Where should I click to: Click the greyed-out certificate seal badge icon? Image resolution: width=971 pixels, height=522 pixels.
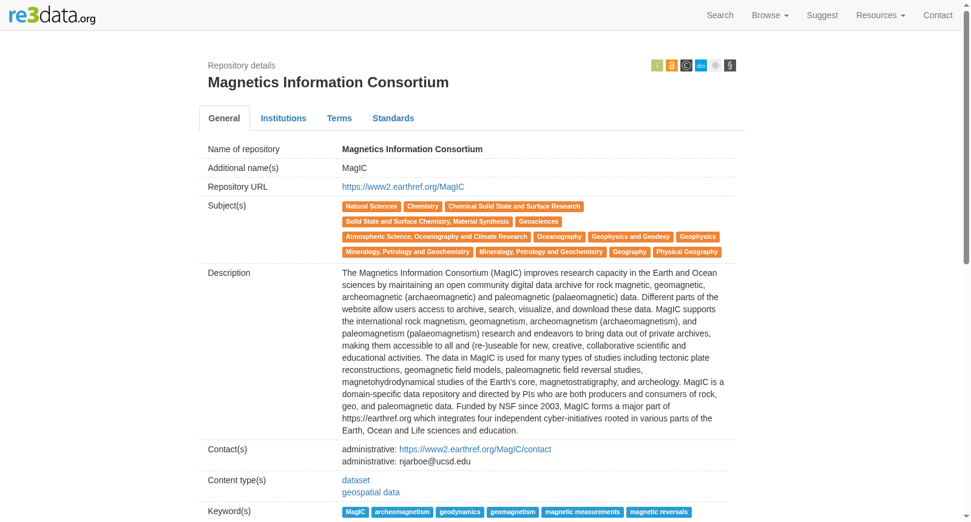tap(715, 65)
